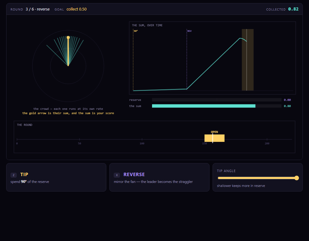The height and width of the screenshot is (241, 309).
Task: Click the X key badge beside REVERSE
Action: coord(117,175)
